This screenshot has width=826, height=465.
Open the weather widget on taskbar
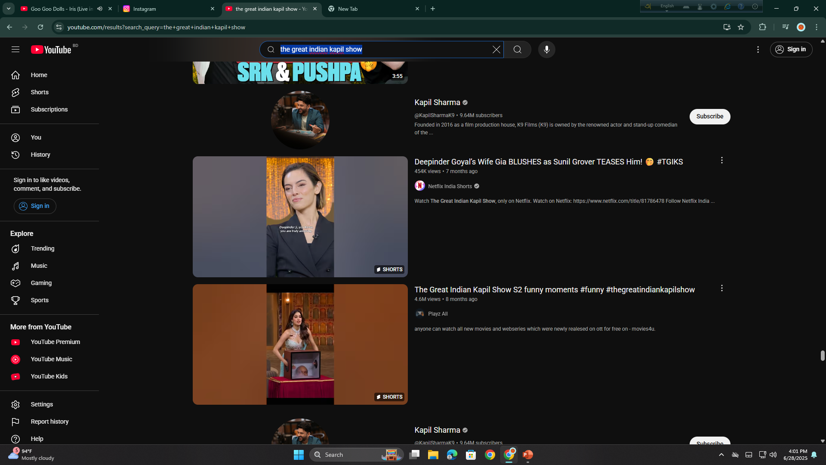(x=32, y=455)
